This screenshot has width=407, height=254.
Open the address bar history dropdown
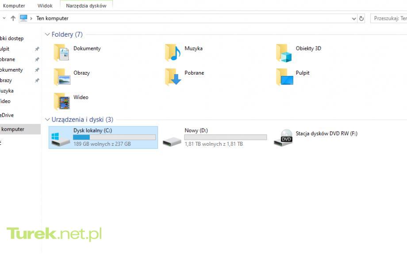point(353,19)
